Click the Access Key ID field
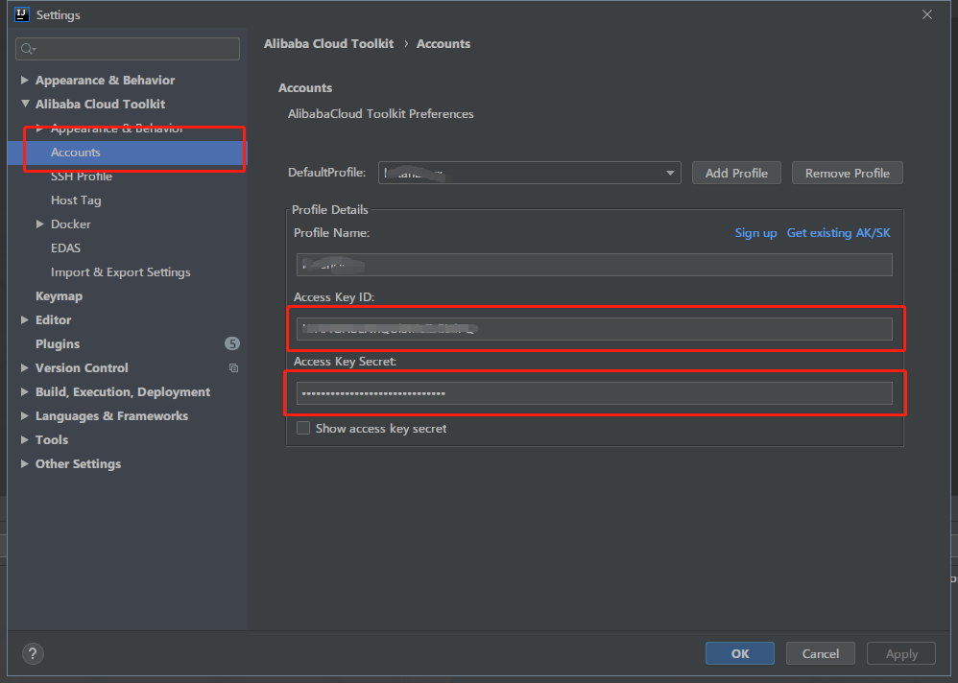 tap(594, 329)
